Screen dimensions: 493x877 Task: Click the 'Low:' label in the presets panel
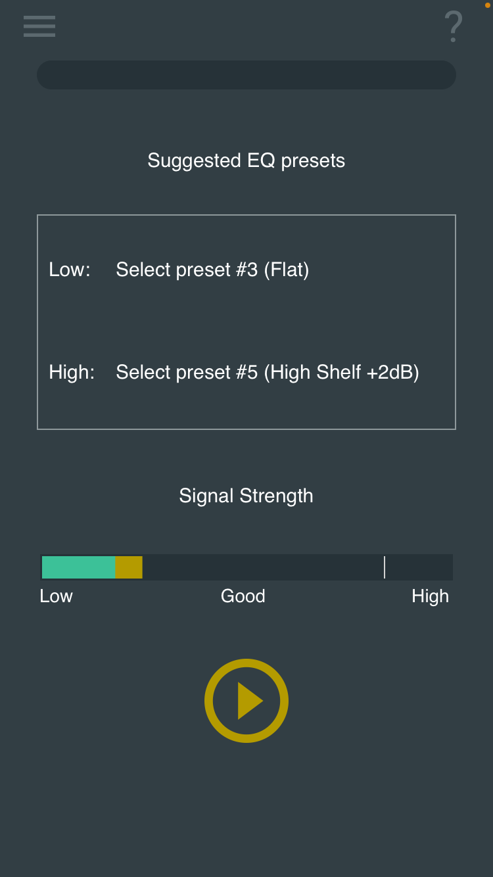click(69, 270)
